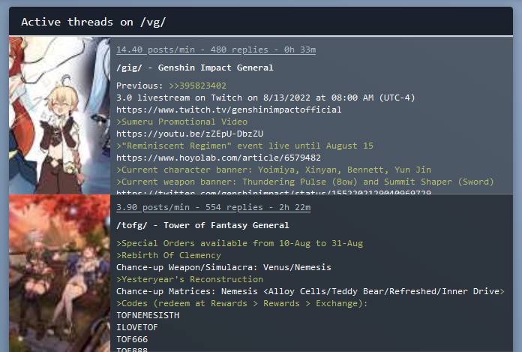Click the 'Active threads on /vg/' heading

[x=93, y=22]
